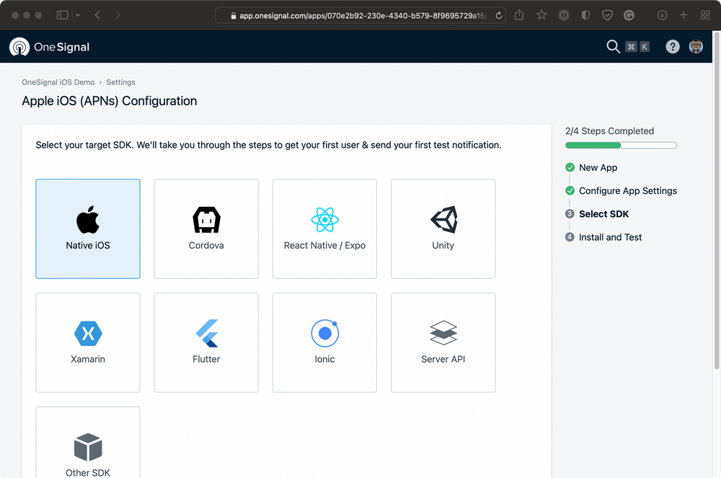Pick the Ionic SDK icon
The width and height of the screenshot is (721, 478).
(324, 333)
